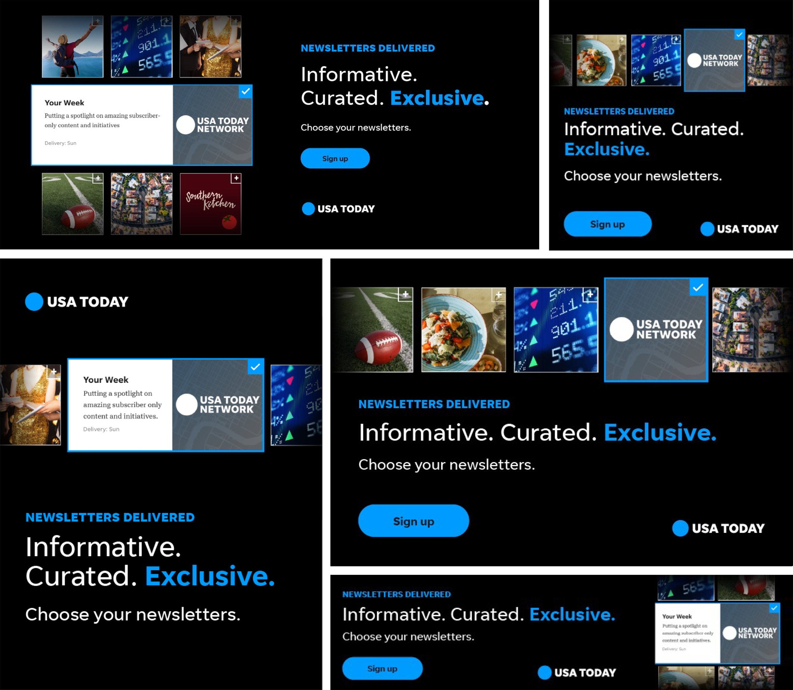
Task: Click Sign up in the wide bottom banner
Action: tap(382, 668)
